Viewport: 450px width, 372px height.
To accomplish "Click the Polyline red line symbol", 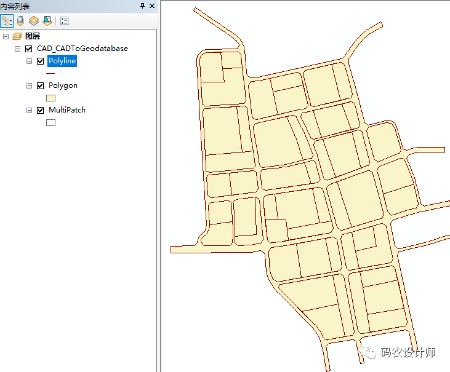I will coord(51,73).
